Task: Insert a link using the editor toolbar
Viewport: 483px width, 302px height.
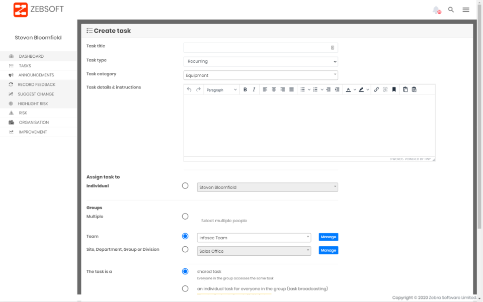Action: [377, 89]
